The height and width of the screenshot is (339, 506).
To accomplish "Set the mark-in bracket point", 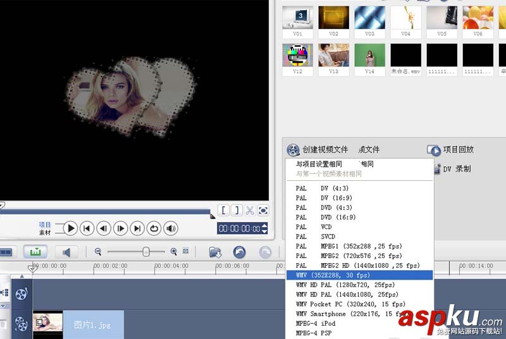I will (223, 211).
